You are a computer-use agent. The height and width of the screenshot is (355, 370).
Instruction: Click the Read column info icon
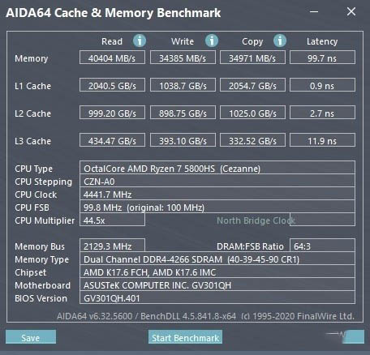click(x=140, y=41)
